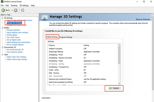Open the Back history dropdown arrow

tap(12, 10)
